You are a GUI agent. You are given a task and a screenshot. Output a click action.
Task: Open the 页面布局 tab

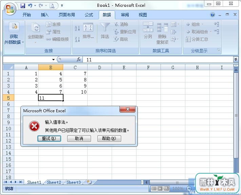(67, 15)
